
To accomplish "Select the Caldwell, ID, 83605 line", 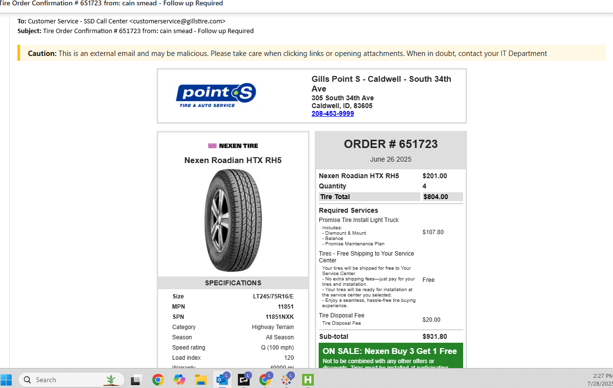I will (343, 106).
